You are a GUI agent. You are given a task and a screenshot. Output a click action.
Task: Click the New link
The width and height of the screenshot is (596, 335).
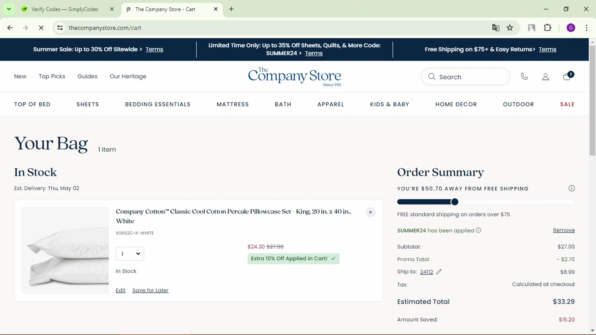click(x=20, y=76)
